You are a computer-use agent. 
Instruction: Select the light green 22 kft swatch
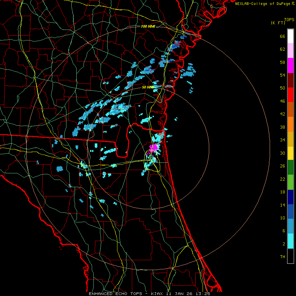click(290, 182)
